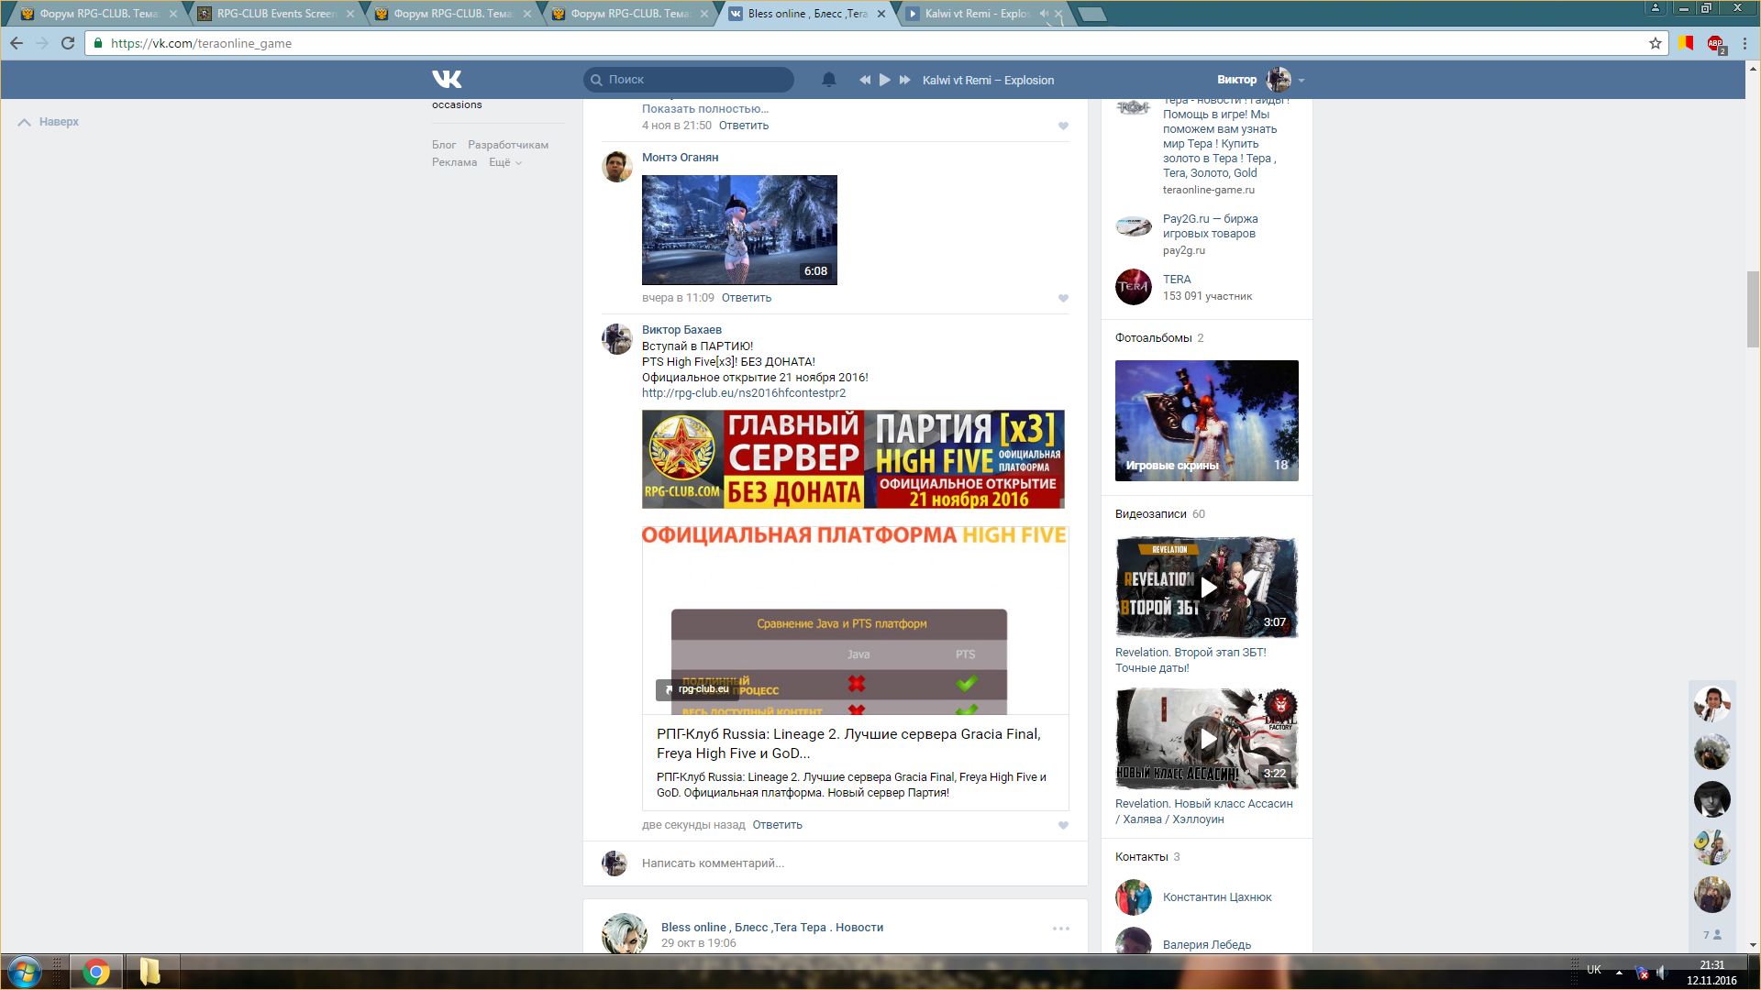Image resolution: width=1761 pixels, height=990 pixels.
Task: Play Revelation Новый класс Ассасин video
Action: [x=1206, y=739]
